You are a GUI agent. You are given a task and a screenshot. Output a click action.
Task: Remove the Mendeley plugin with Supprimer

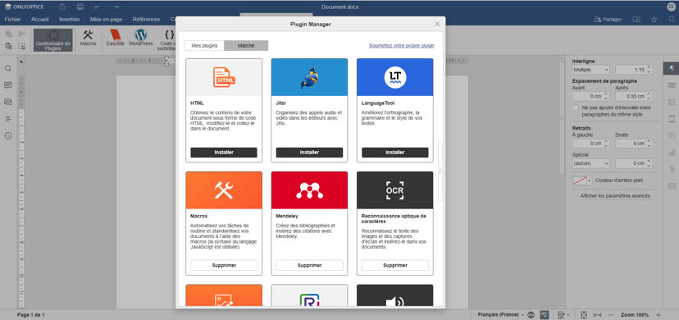(309, 265)
